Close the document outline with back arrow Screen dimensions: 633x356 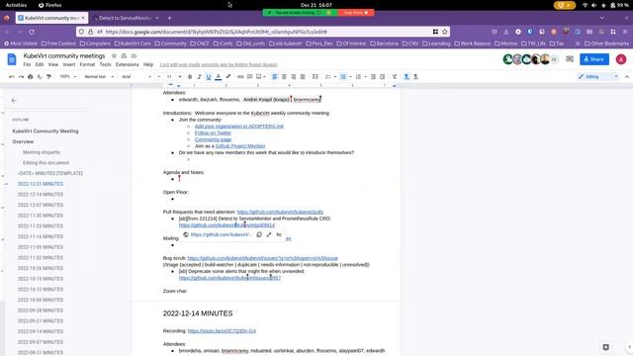coord(14,100)
